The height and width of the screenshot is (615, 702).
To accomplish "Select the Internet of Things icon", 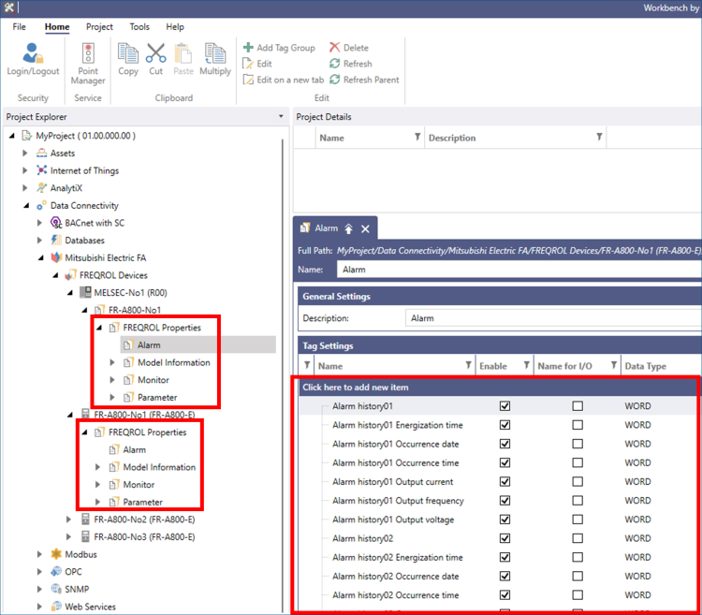I will point(41,170).
